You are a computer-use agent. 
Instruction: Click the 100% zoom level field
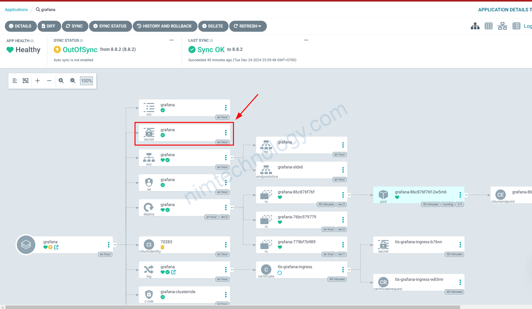coord(86,81)
